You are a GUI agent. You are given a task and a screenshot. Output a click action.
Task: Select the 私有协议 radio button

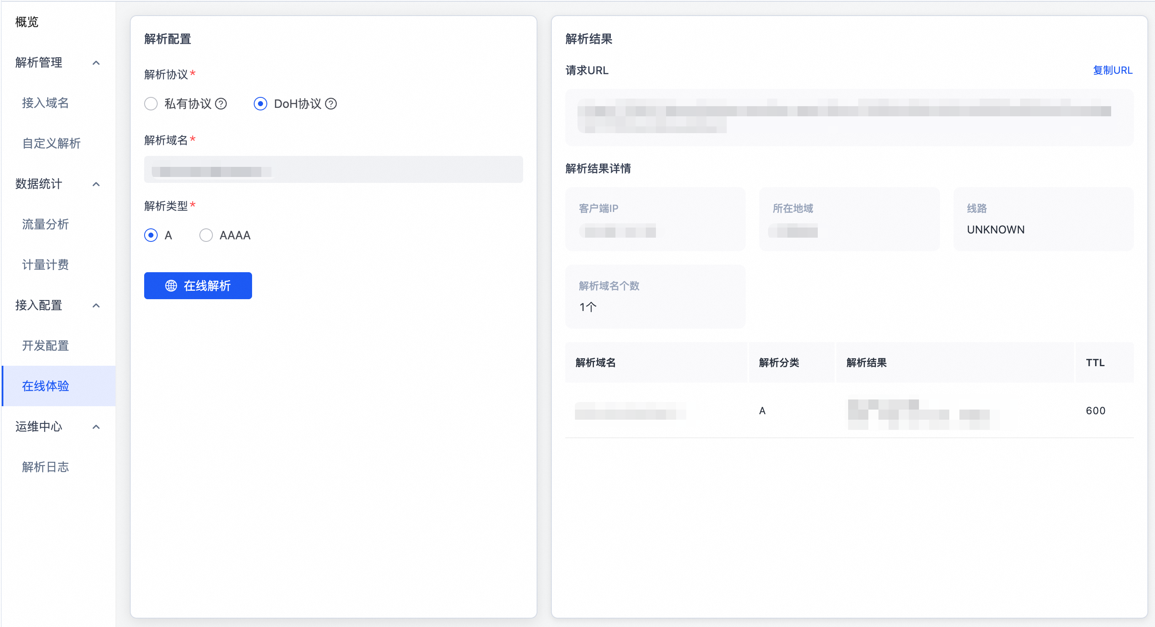[151, 104]
